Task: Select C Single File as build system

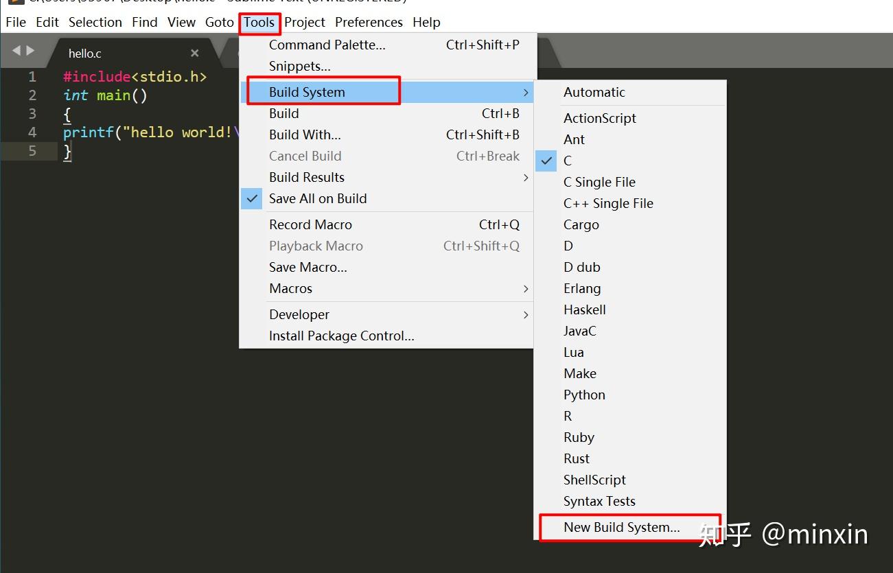Action: pos(599,182)
